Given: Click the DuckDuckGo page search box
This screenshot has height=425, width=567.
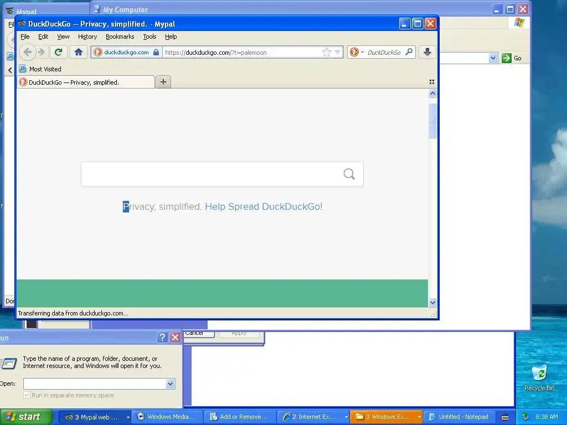Looking at the screenshot, I should [x=222, y=174].
